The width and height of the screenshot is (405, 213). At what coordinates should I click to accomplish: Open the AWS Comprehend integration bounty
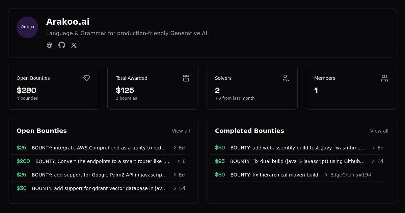tap(99, 148)
